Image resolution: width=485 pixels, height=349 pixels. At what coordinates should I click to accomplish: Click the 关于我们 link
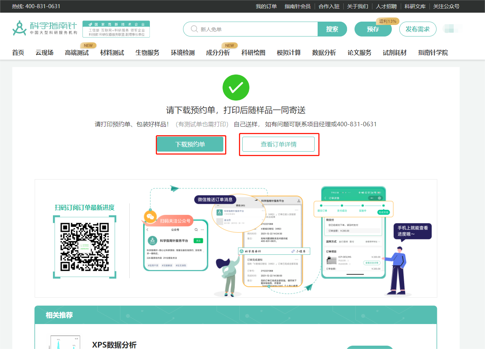click(x=358, y=6)
